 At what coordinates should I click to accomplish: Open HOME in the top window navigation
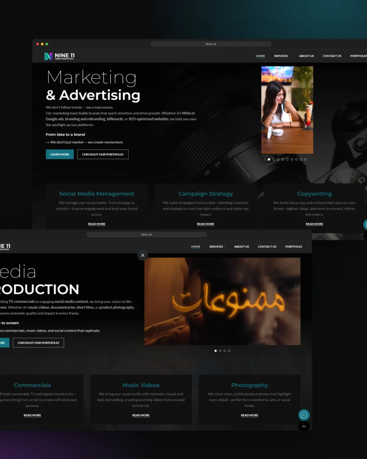click(x=261, y=56)
